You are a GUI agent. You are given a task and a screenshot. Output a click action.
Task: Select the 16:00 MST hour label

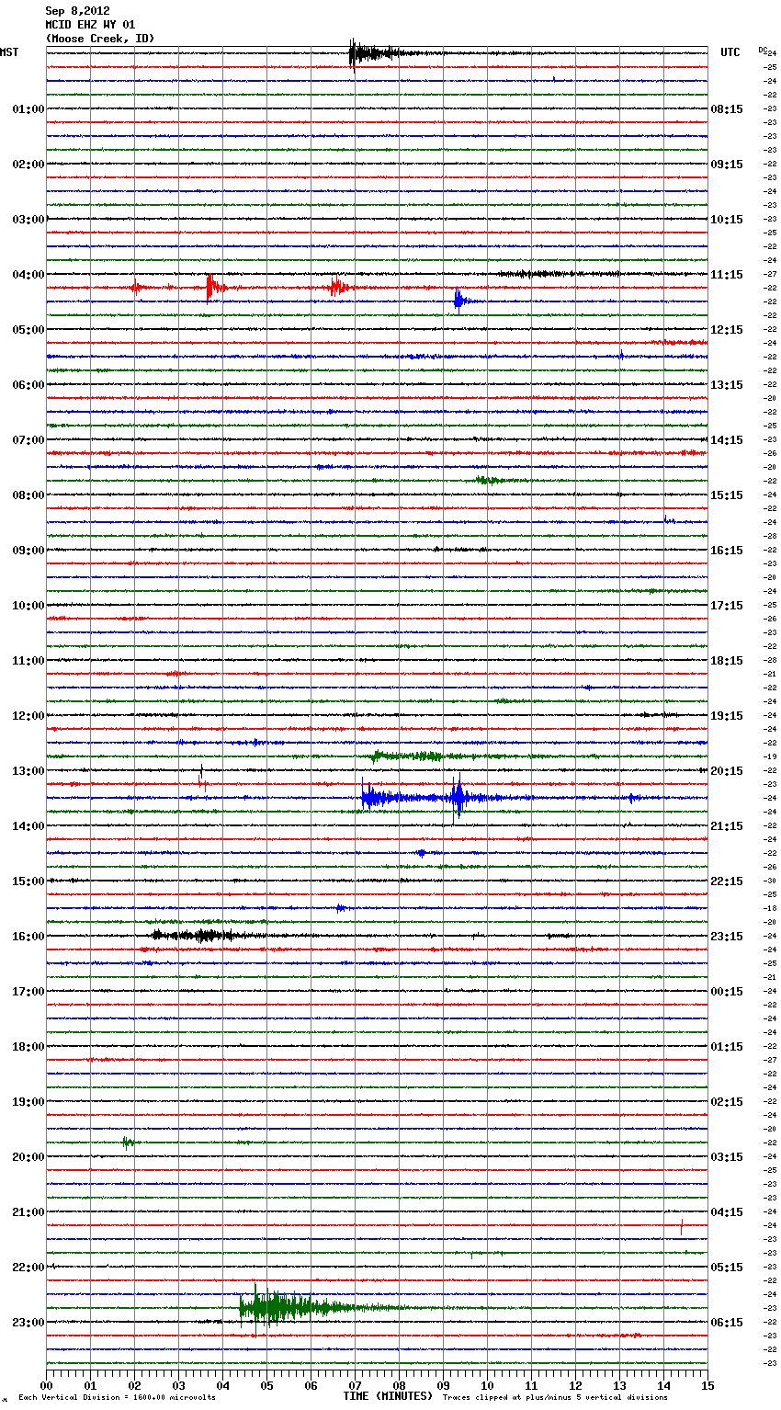coord(28,937)
